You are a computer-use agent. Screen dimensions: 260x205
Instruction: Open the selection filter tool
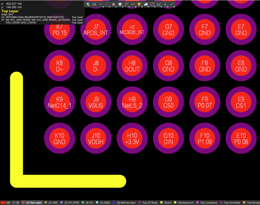click(88, 4)
